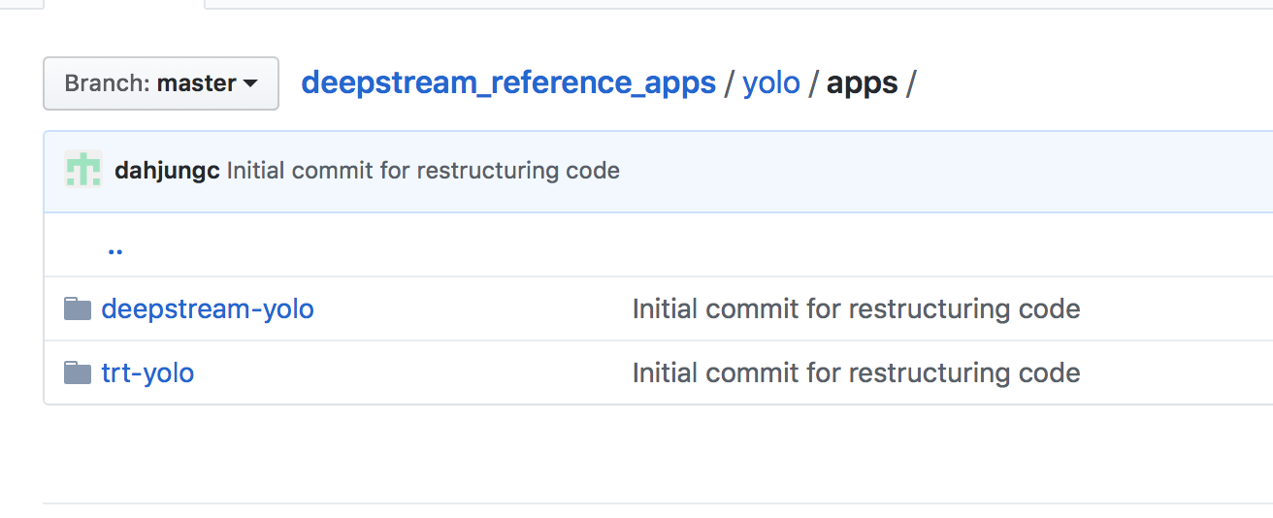Go up to parent directory via '..'
Image resolution: width=1273 pixels, height=518 pixels.
[x=115, y=247]
